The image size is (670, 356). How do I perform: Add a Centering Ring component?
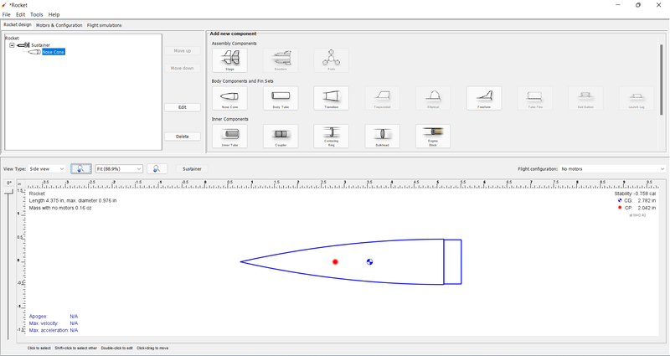(x=331, y=137)
